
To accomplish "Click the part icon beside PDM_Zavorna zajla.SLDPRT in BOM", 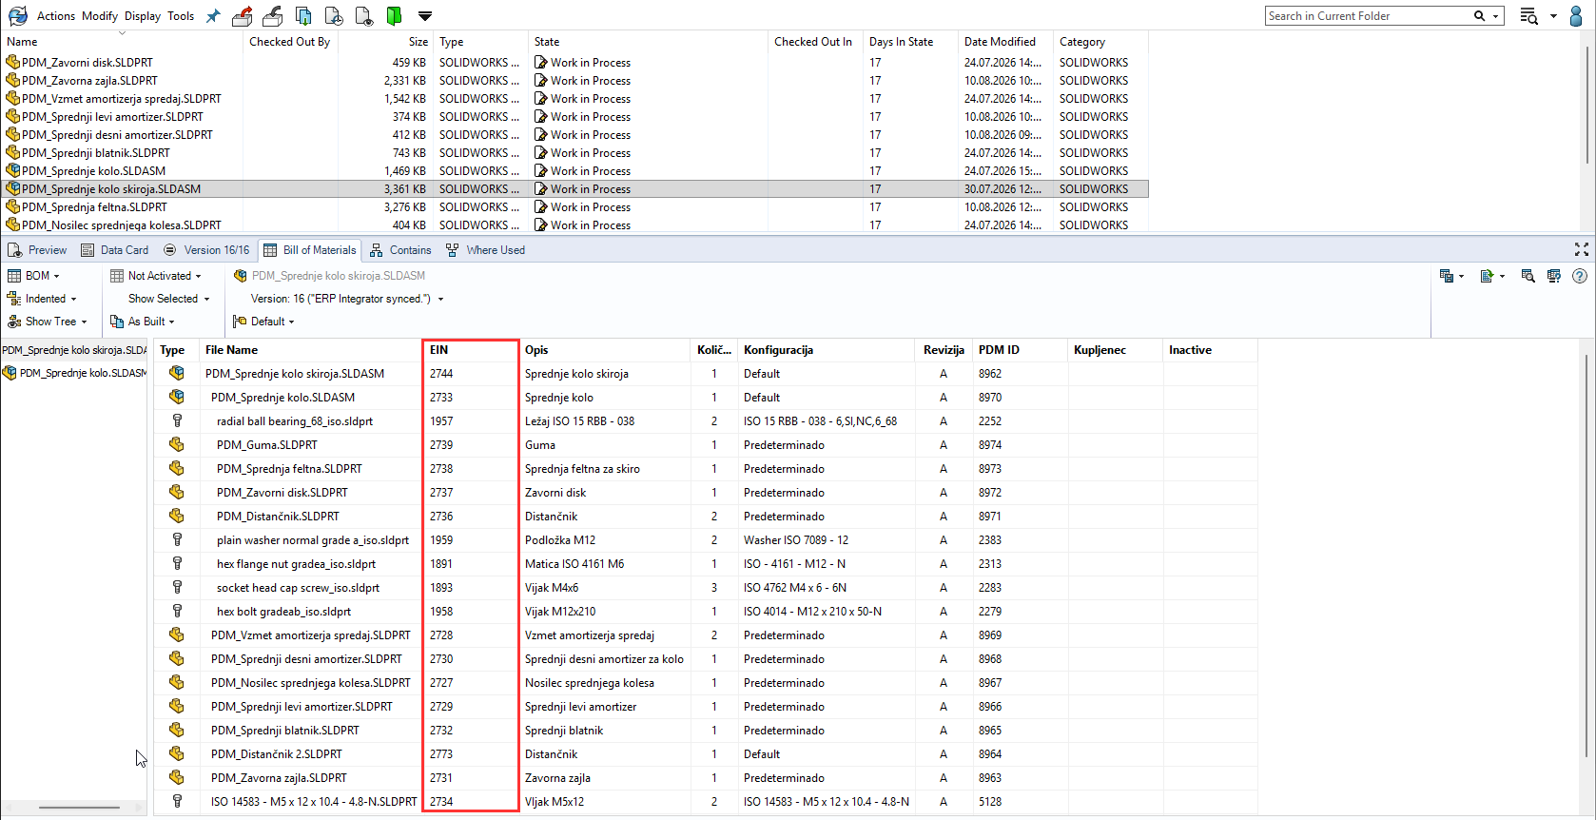I will (x=177, y=777).
